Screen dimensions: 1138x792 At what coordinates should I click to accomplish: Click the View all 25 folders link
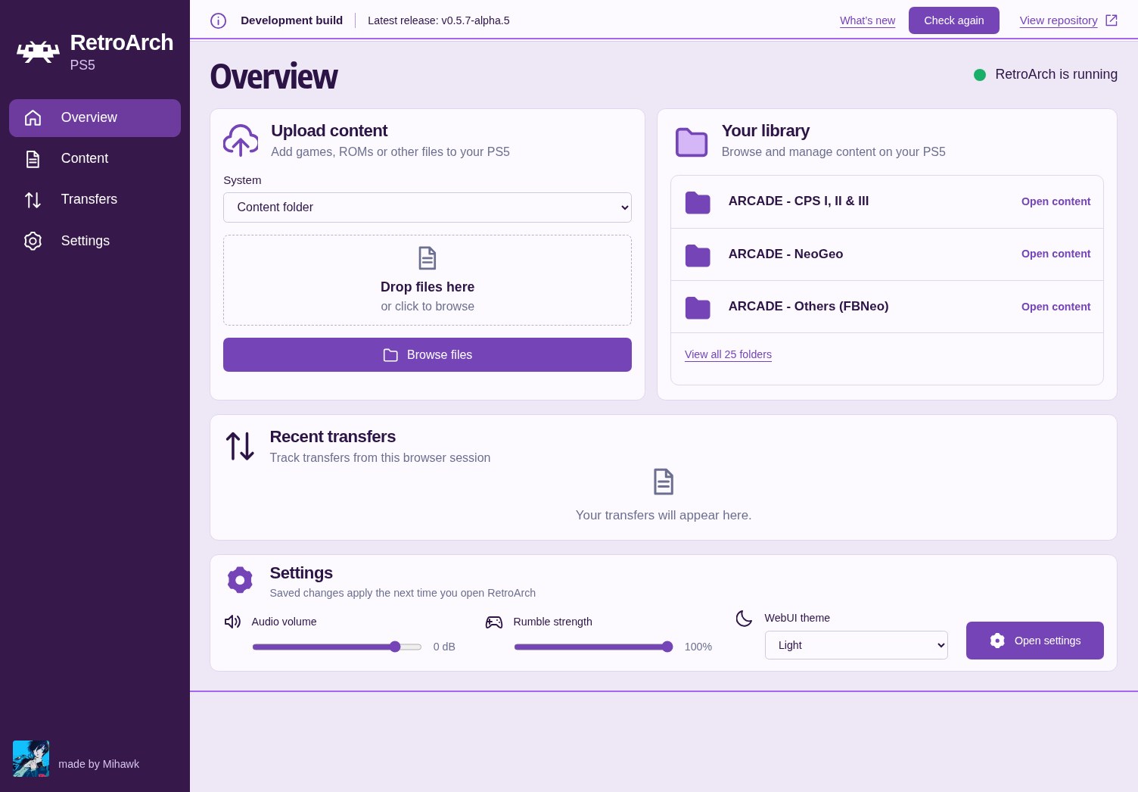728,354
